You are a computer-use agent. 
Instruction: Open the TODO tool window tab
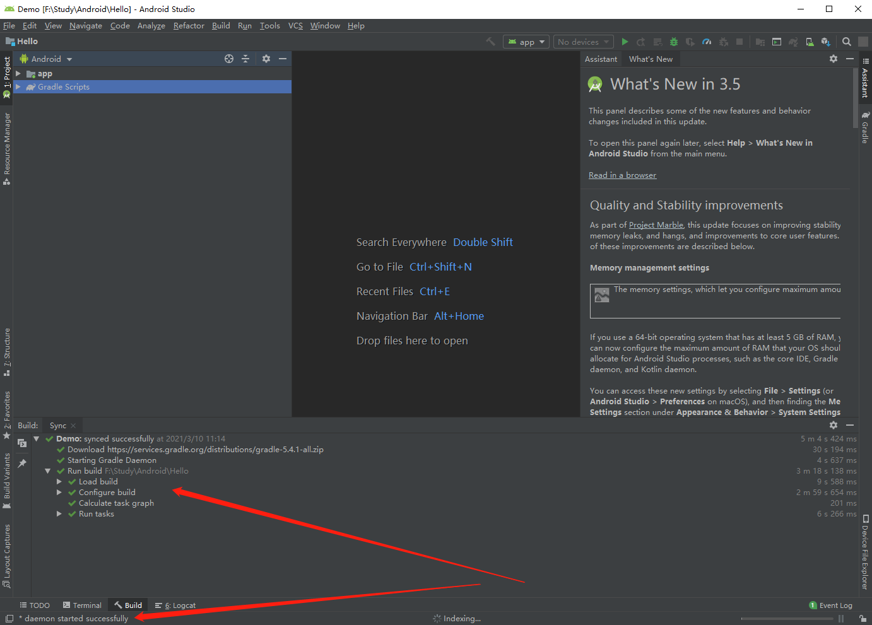pos(35,605)
